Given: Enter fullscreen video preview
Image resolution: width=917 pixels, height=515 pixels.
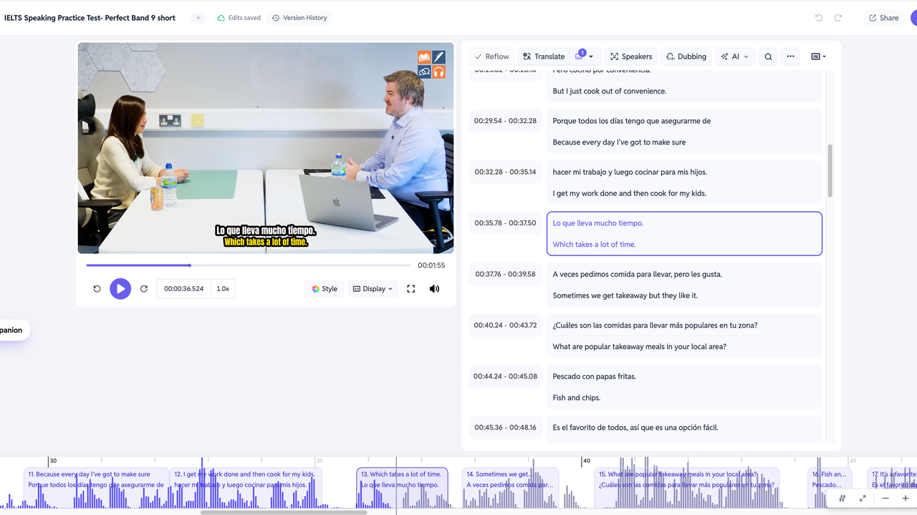Looking at the screenshot, I should 411,289.
